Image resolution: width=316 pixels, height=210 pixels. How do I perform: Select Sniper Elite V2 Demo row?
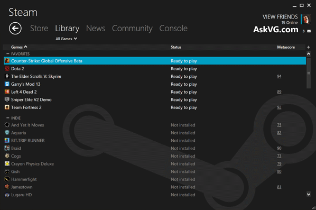coord(155,99)
